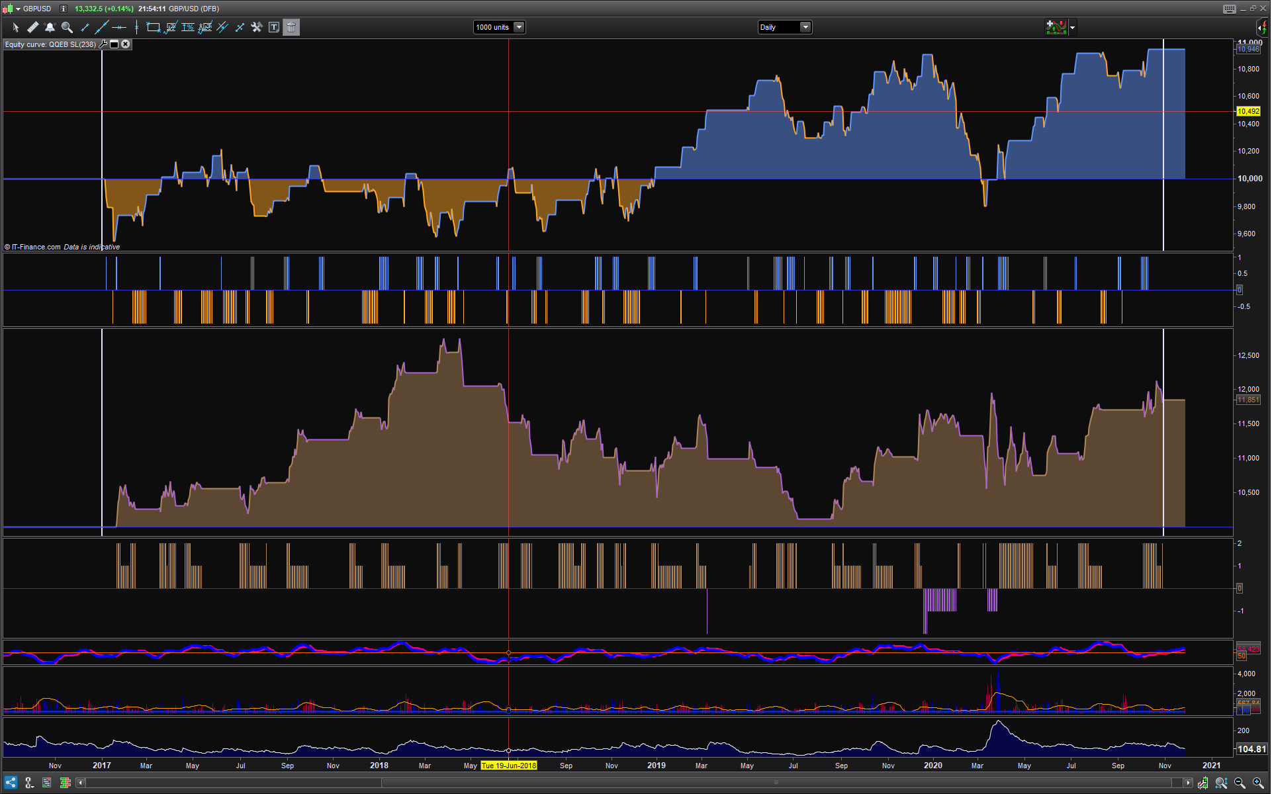Screen dimensions: 1272x794
Task: Select the rectangle drawing tool
Action: tap(153, 27)
